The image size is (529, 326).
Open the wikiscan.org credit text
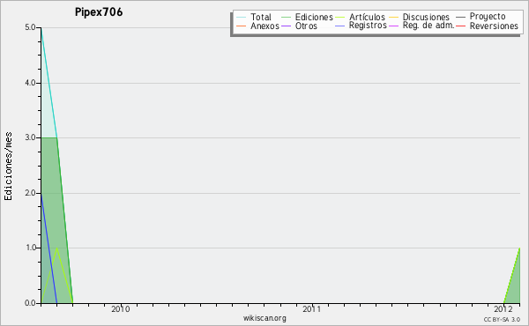264,318
